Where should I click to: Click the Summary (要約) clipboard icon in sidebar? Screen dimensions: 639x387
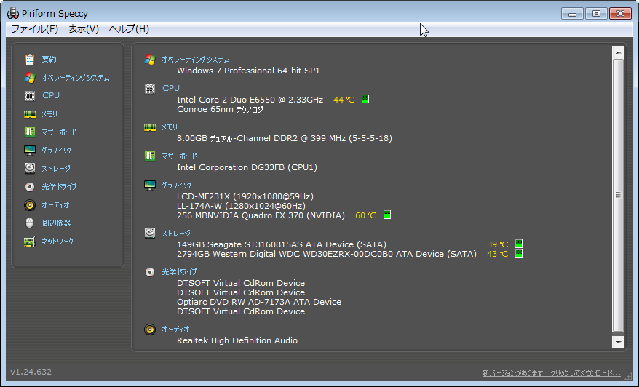(29, 60)
